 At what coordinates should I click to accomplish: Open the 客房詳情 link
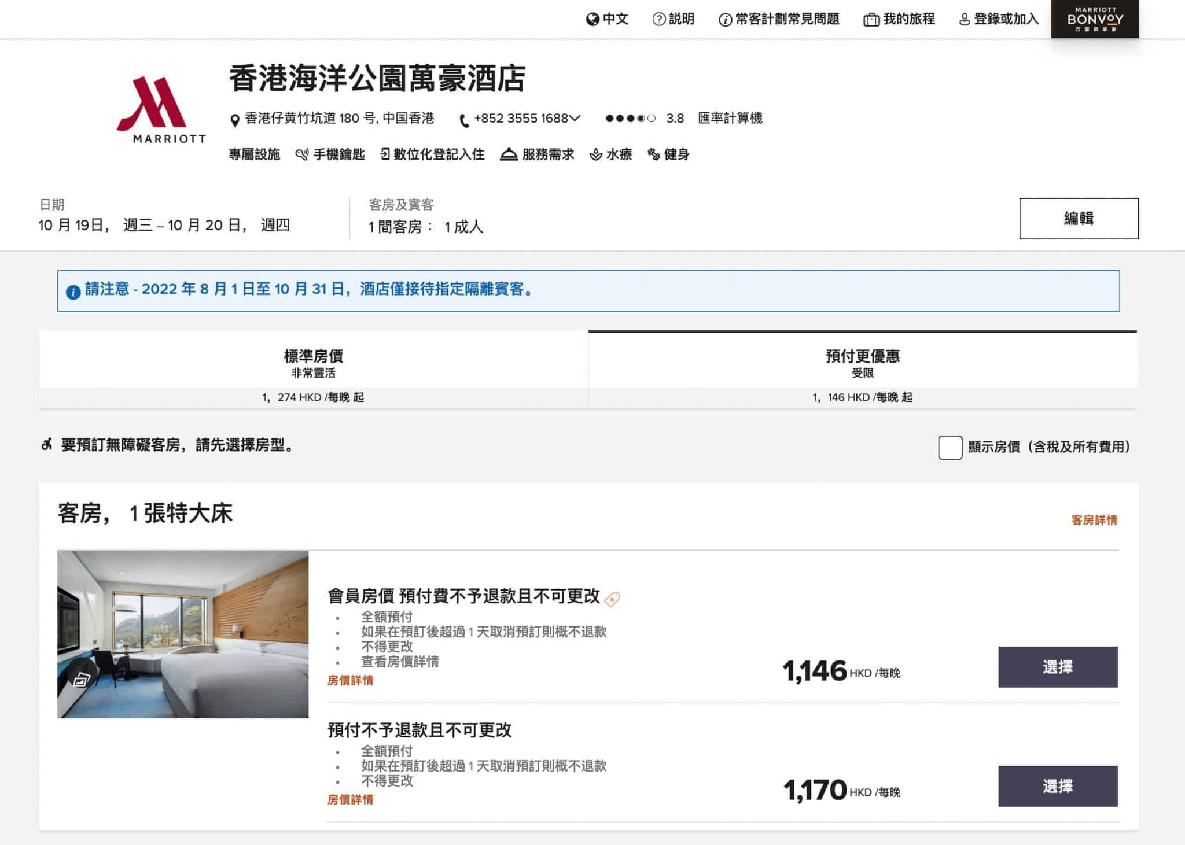point(1094,520)
